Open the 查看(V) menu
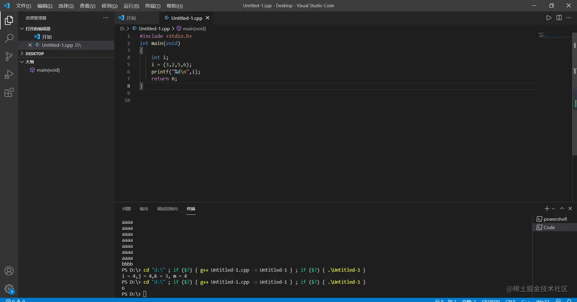This screenshot has height=302, width=577. pyautogui.click(x=88, y=6)
